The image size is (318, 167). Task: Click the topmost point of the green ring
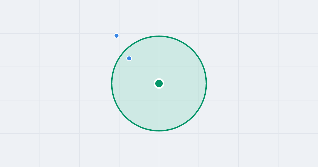coord(159,36)
